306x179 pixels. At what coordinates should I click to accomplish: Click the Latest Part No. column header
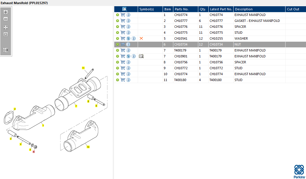click(x=221, y=9)
